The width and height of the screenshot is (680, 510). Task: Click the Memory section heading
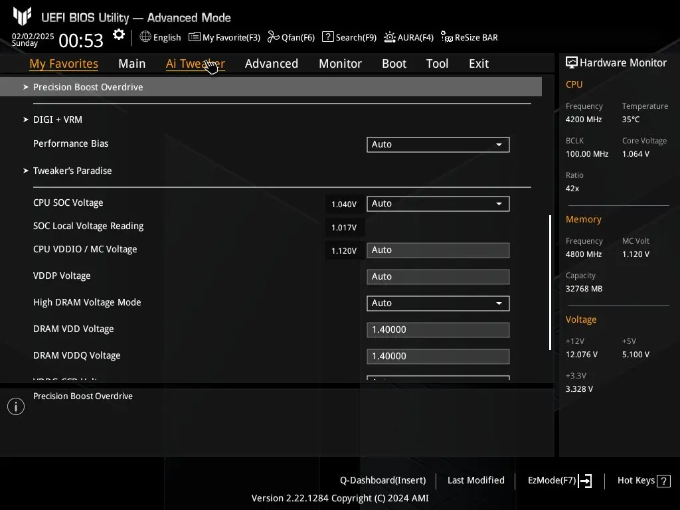(583, 219)
